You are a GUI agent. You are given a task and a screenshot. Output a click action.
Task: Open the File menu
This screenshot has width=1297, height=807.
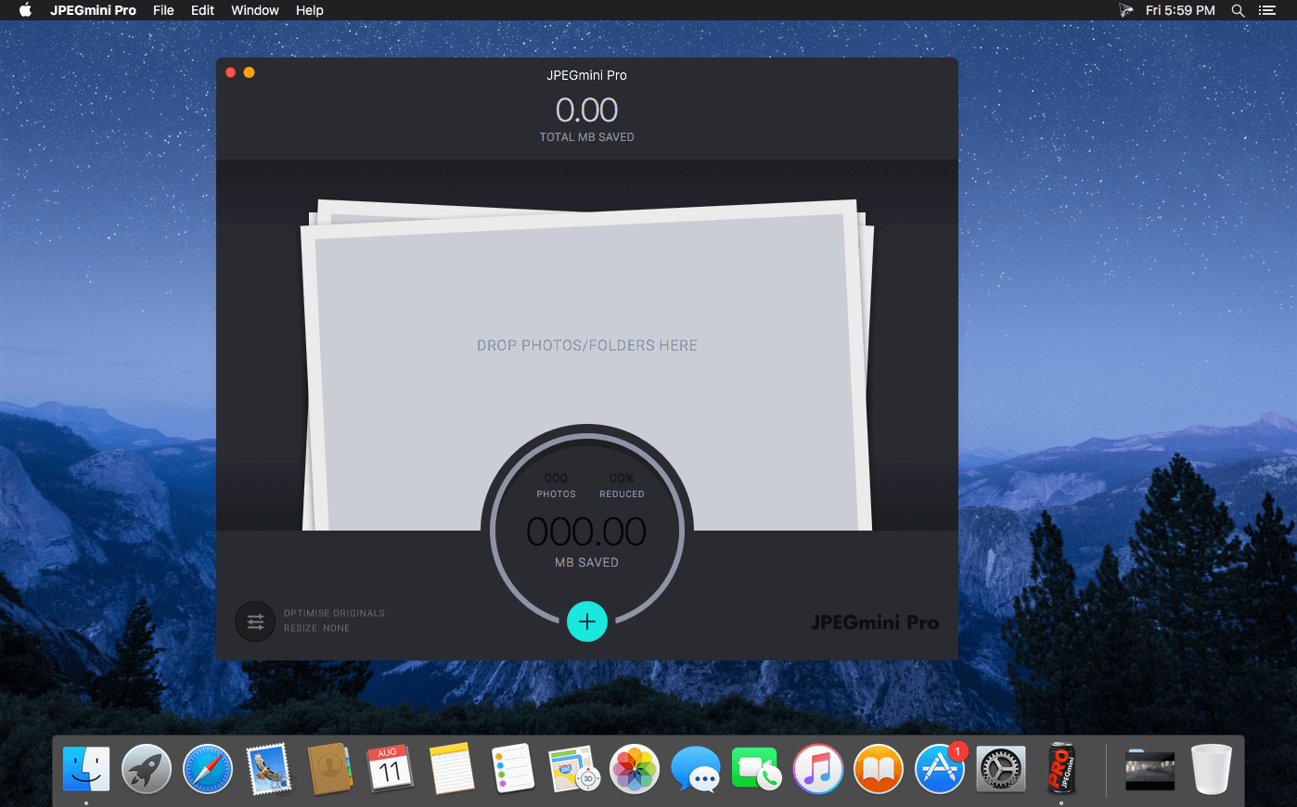[x=163, y=10]
